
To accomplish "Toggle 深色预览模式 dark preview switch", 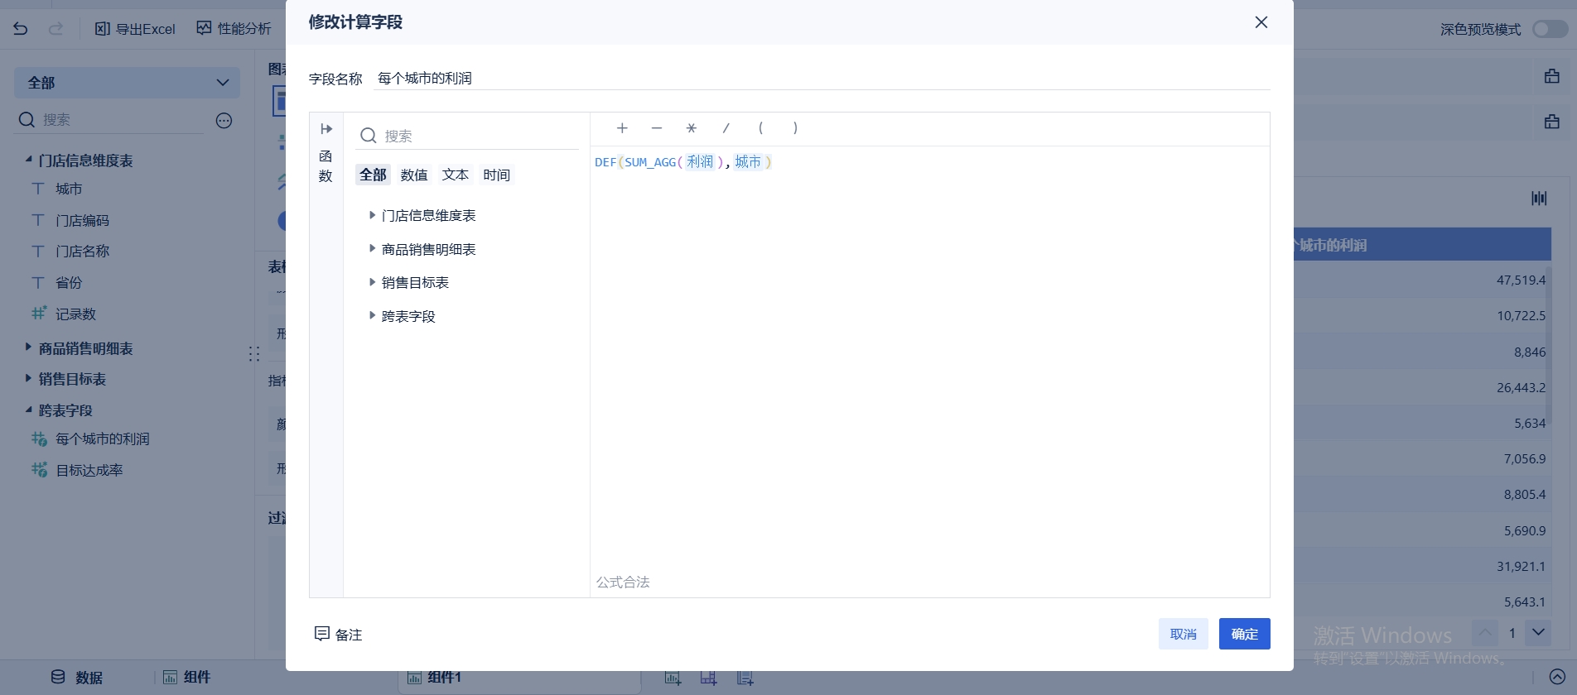I will click(1549, 29).
